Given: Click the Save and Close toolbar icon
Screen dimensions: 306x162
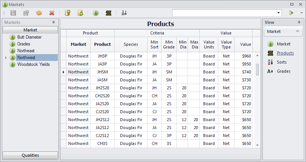Looking at the screenshot, I should click(26, 13).
